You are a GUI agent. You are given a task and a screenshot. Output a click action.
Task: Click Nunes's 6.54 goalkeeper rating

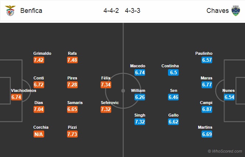[230, 97]
